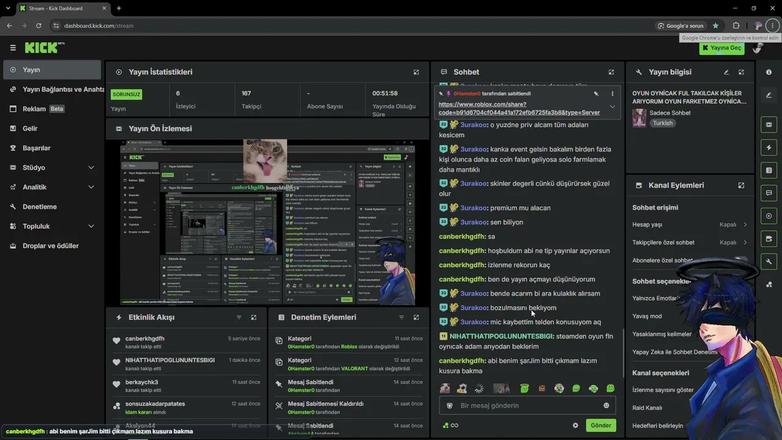Toggle the play-circle widget in the right rail

tap(769, 216)
